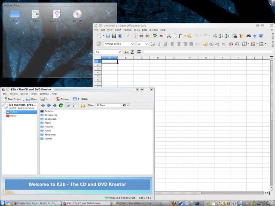Click Sort Descending icon in Calc
The height and width of the screenshot is (206, 275).
[x=227, y=36]
